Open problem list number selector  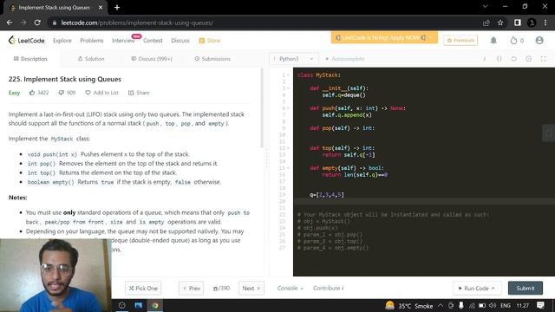[222, 289]
